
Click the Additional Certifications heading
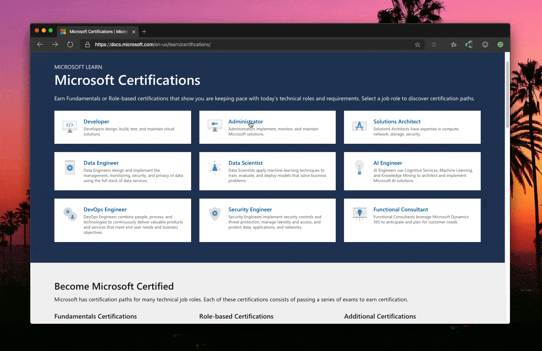tap(380, 316)
